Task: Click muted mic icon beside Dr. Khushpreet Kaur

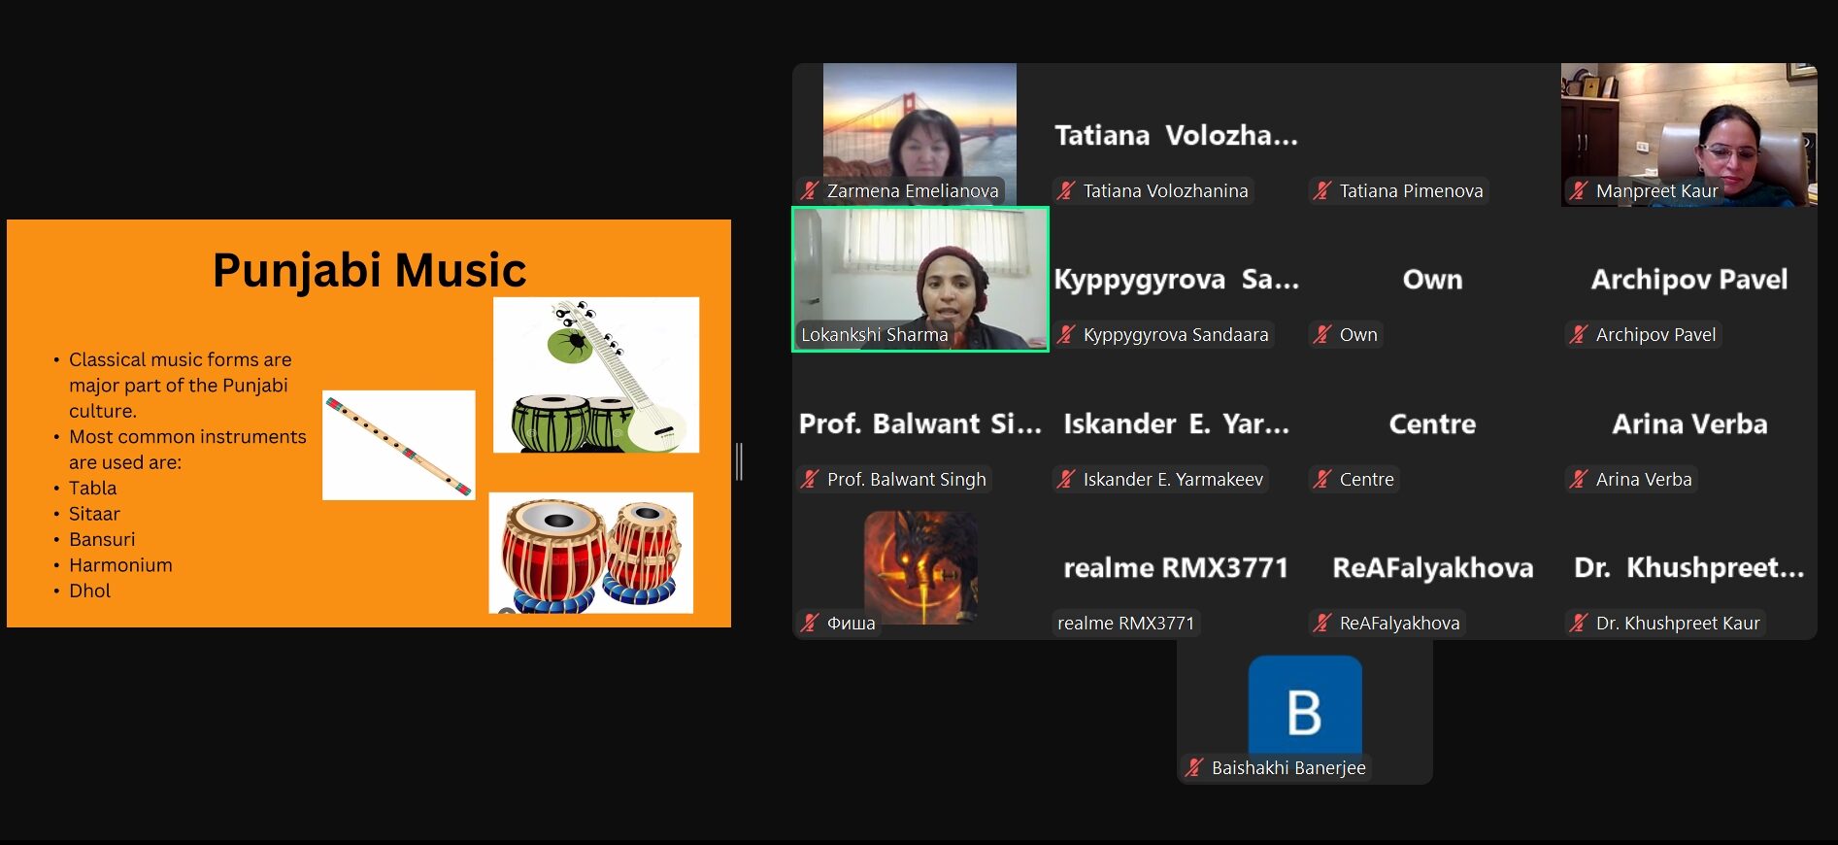Action: coord(1579,624)
